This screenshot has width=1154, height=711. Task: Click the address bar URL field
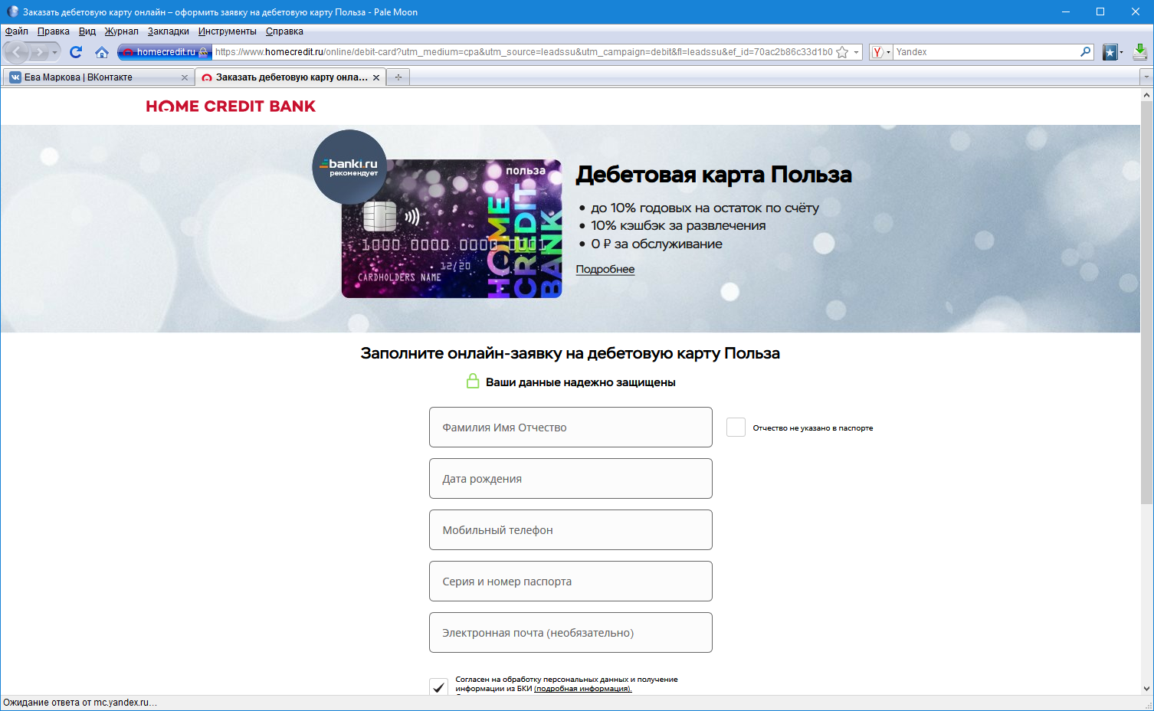(523, 52)
